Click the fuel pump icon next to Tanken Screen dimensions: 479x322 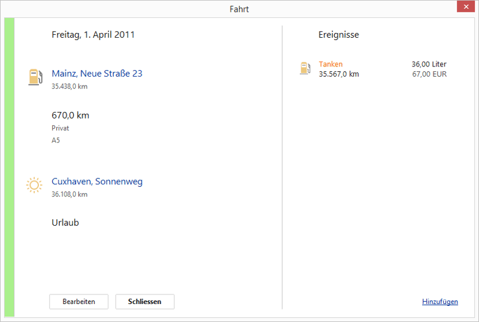pos(305,68)
